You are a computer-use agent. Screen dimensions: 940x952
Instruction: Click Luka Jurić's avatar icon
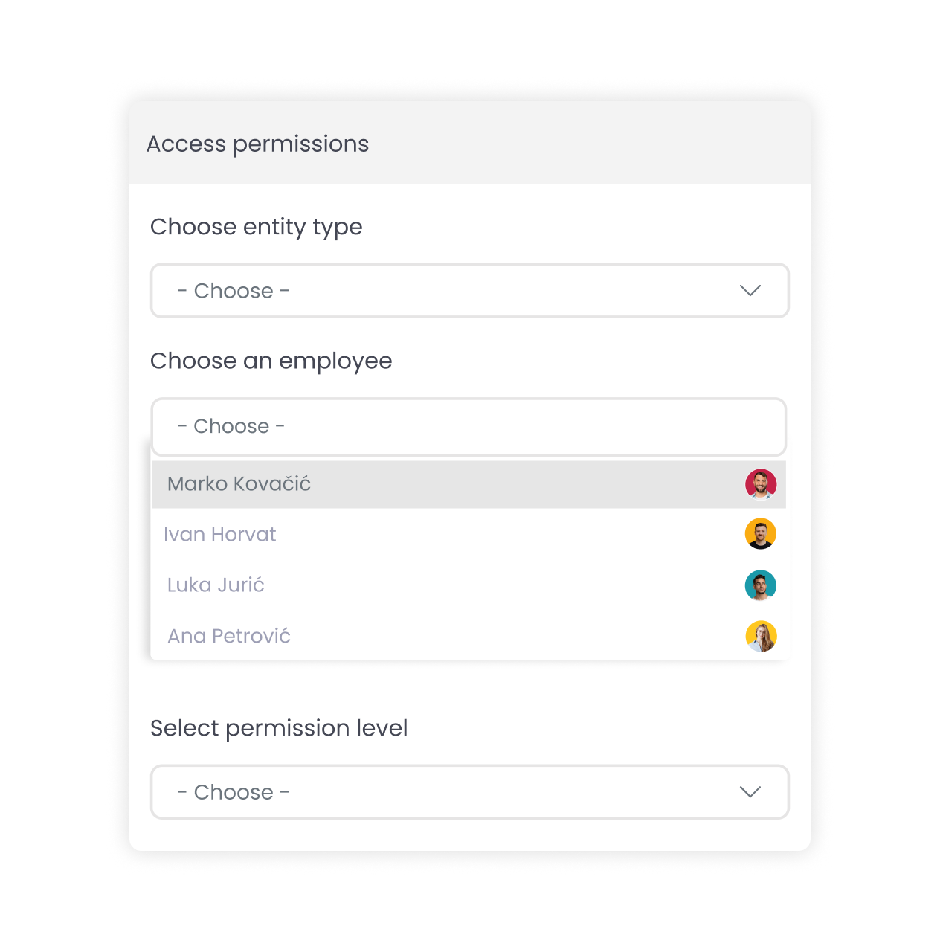[x=761, y=585]
